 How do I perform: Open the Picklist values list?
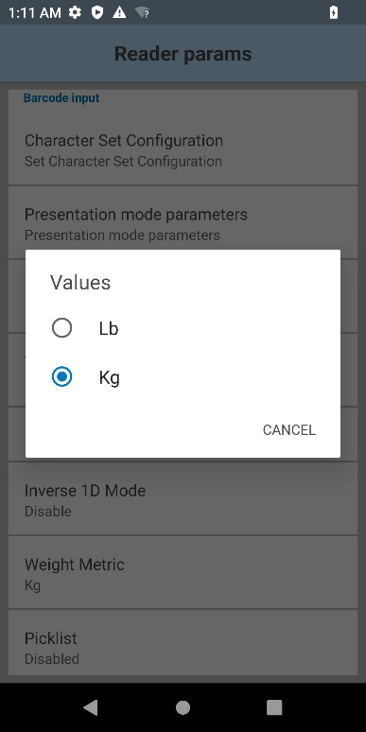point(183,647)
